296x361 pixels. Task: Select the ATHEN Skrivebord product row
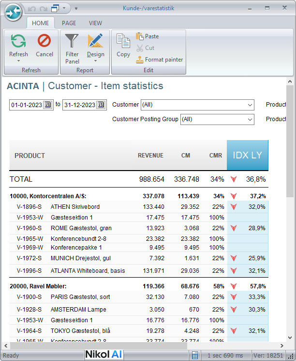coord(139,207)
